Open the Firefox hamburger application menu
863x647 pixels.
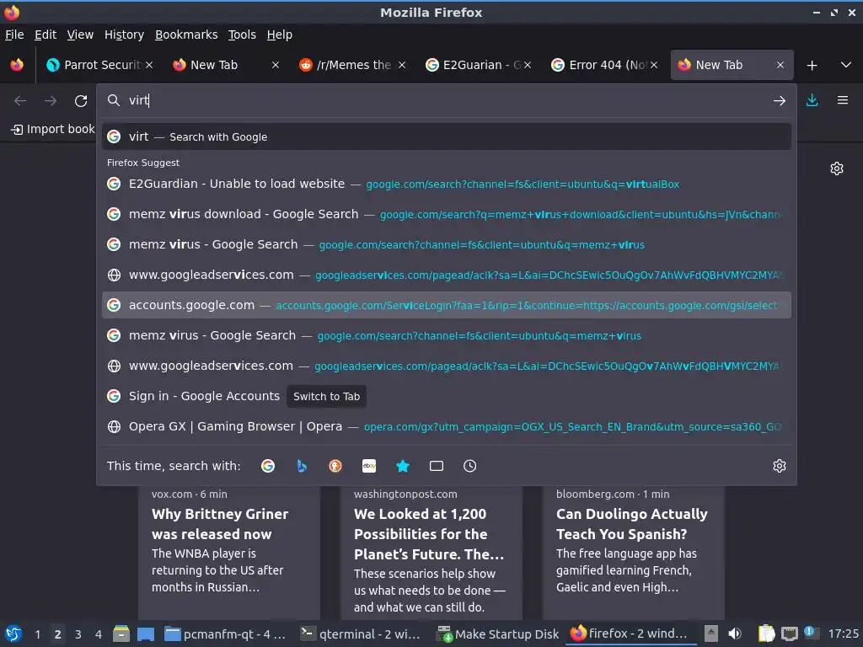click(x=842, y=100)
